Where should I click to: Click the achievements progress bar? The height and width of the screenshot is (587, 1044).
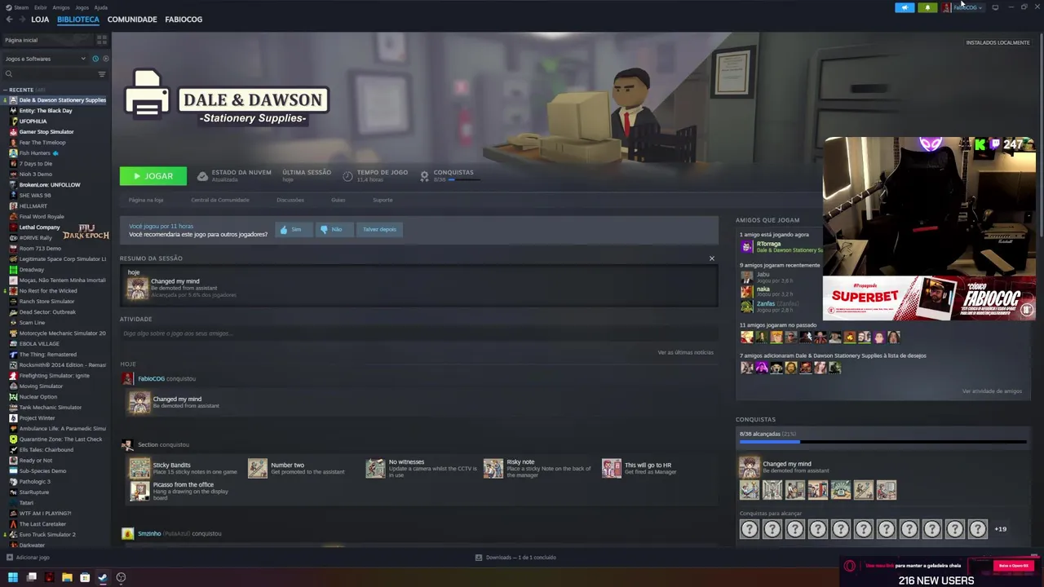[883, 442]
